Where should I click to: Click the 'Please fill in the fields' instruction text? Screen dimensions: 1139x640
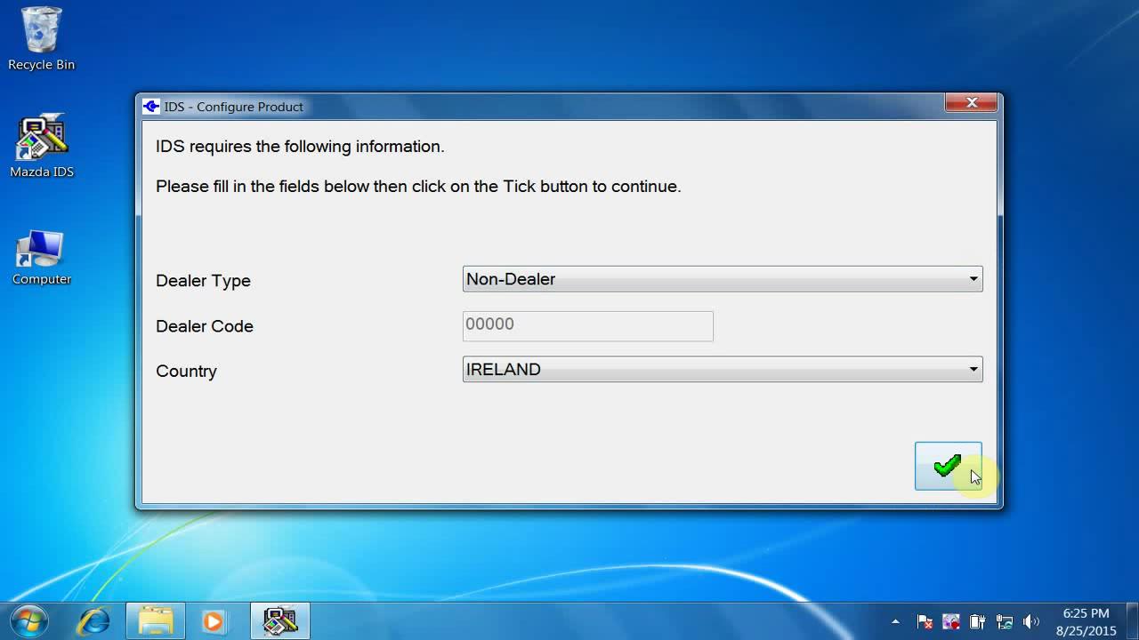click(418, 187)
